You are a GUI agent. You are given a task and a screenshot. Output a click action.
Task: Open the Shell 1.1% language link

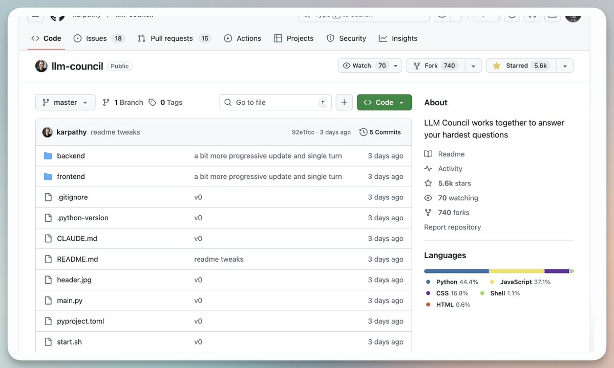pos(500,293)
